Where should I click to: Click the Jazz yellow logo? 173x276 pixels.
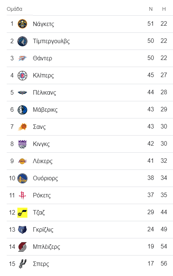(22, 213)
